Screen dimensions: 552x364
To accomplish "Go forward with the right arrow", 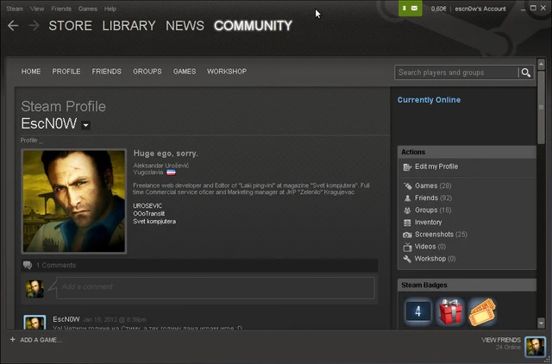I will pyautogui.click(x=34, y=25).
